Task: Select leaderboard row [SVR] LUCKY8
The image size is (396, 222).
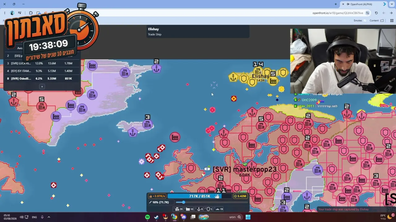Action: pos(42,63)
